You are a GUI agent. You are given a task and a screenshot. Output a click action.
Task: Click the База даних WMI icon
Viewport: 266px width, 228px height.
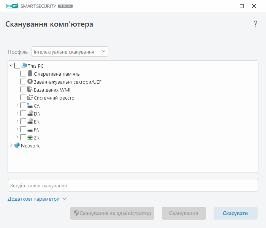point(30,90)
